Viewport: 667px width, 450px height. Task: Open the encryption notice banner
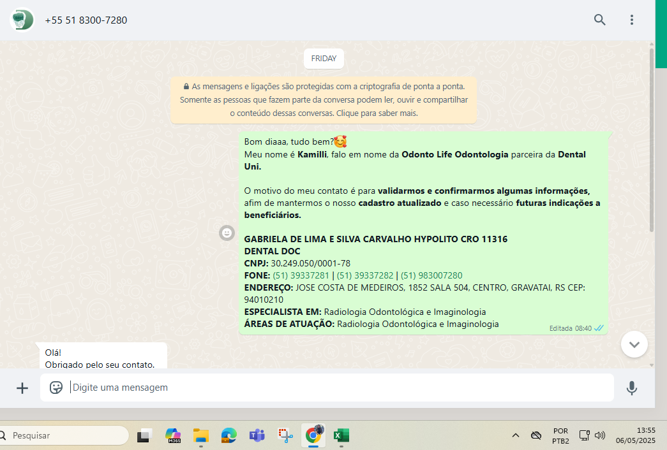pyautogui.click(x=324, y=100)
